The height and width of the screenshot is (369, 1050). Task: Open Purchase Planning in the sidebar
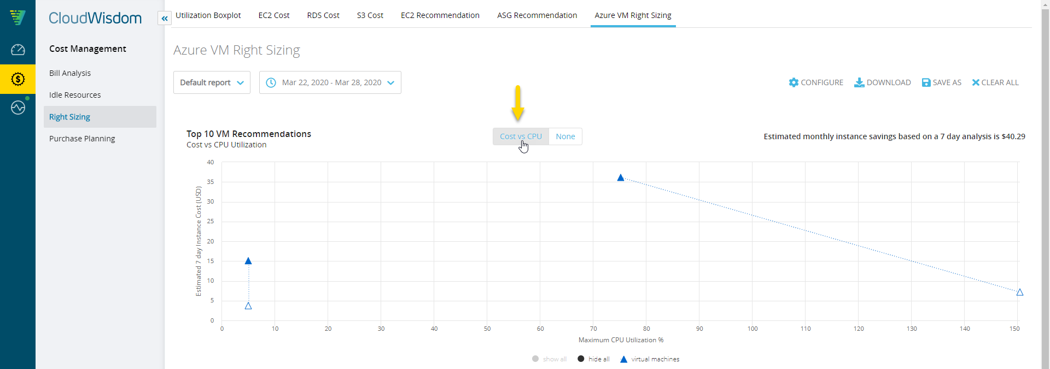point(82,139)
